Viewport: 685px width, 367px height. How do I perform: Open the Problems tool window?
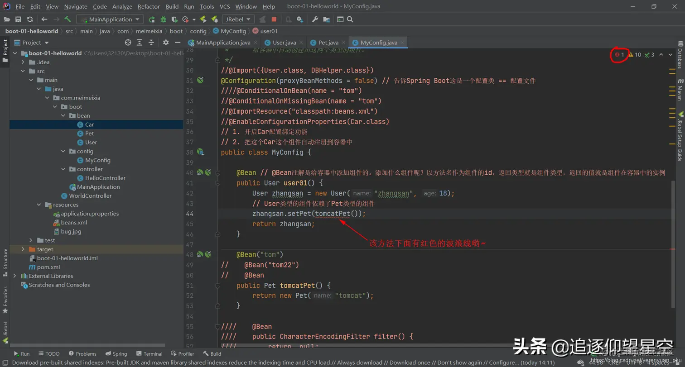pyautogui.click(x=82, y=354)
